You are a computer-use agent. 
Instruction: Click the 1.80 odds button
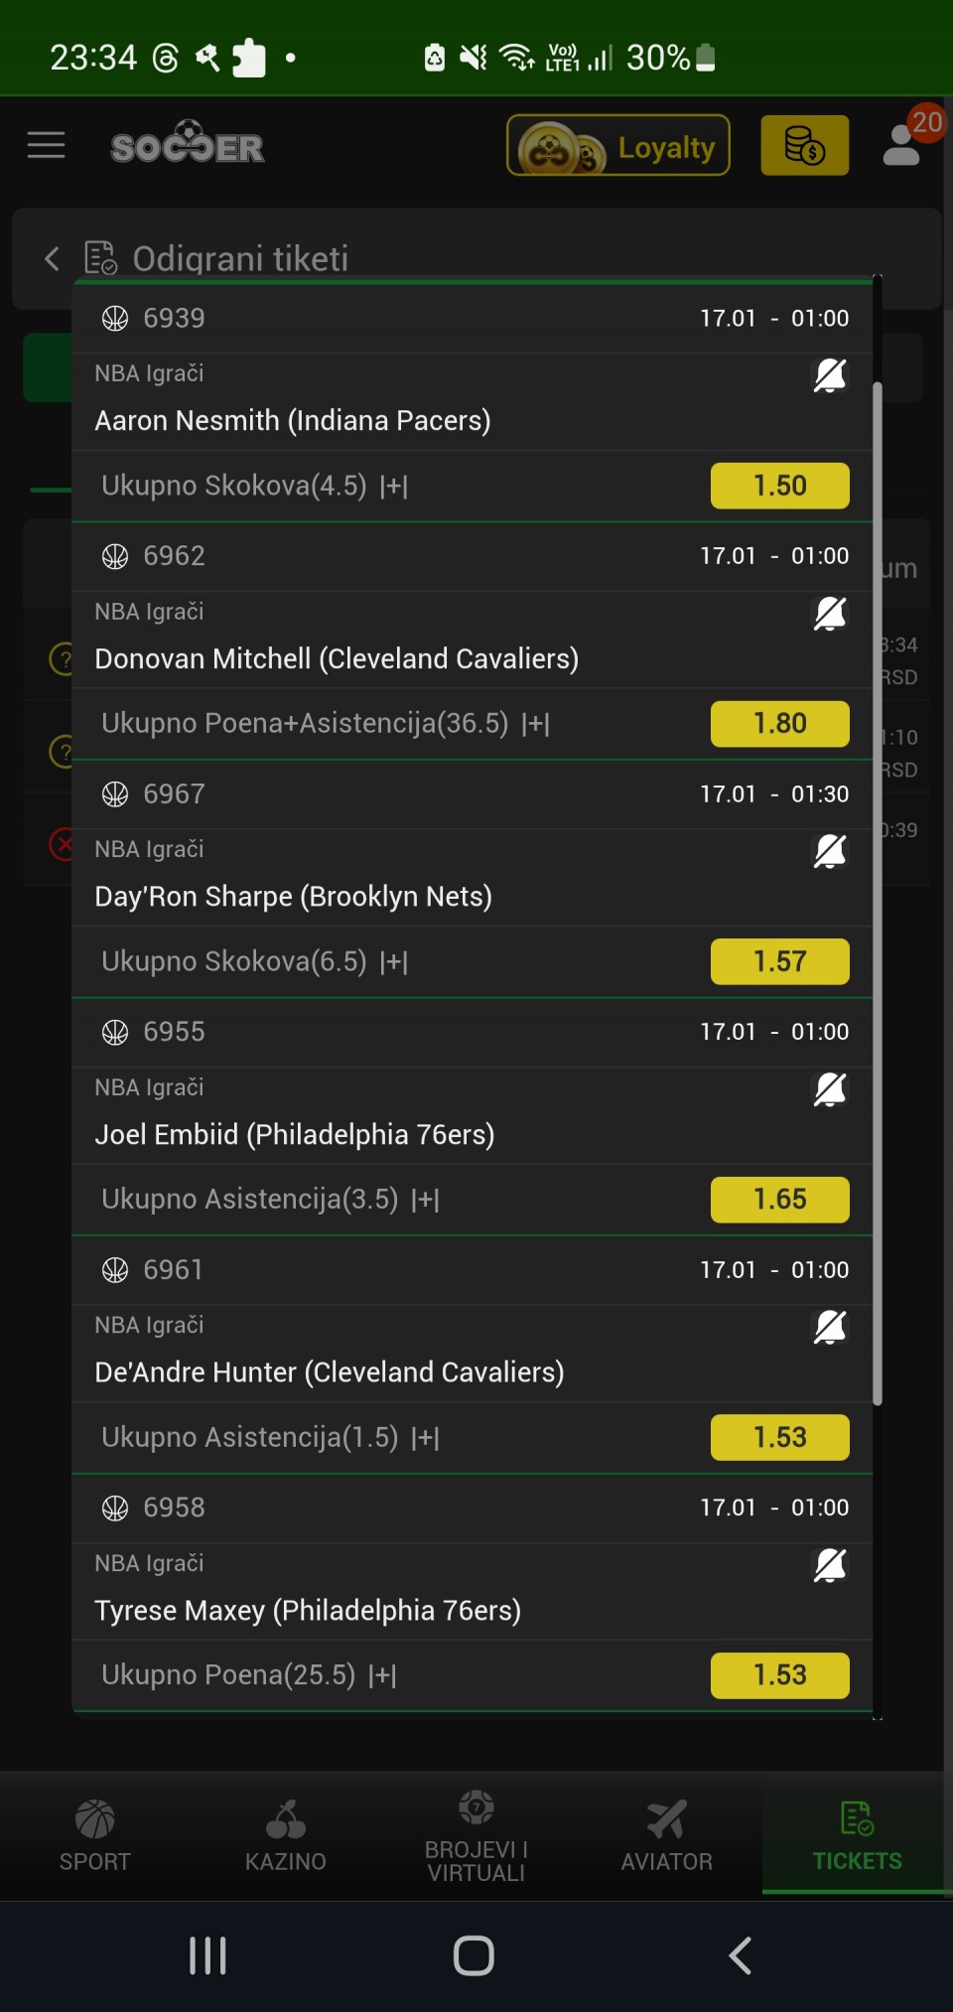pyautogui.click(x=779, y=723)
